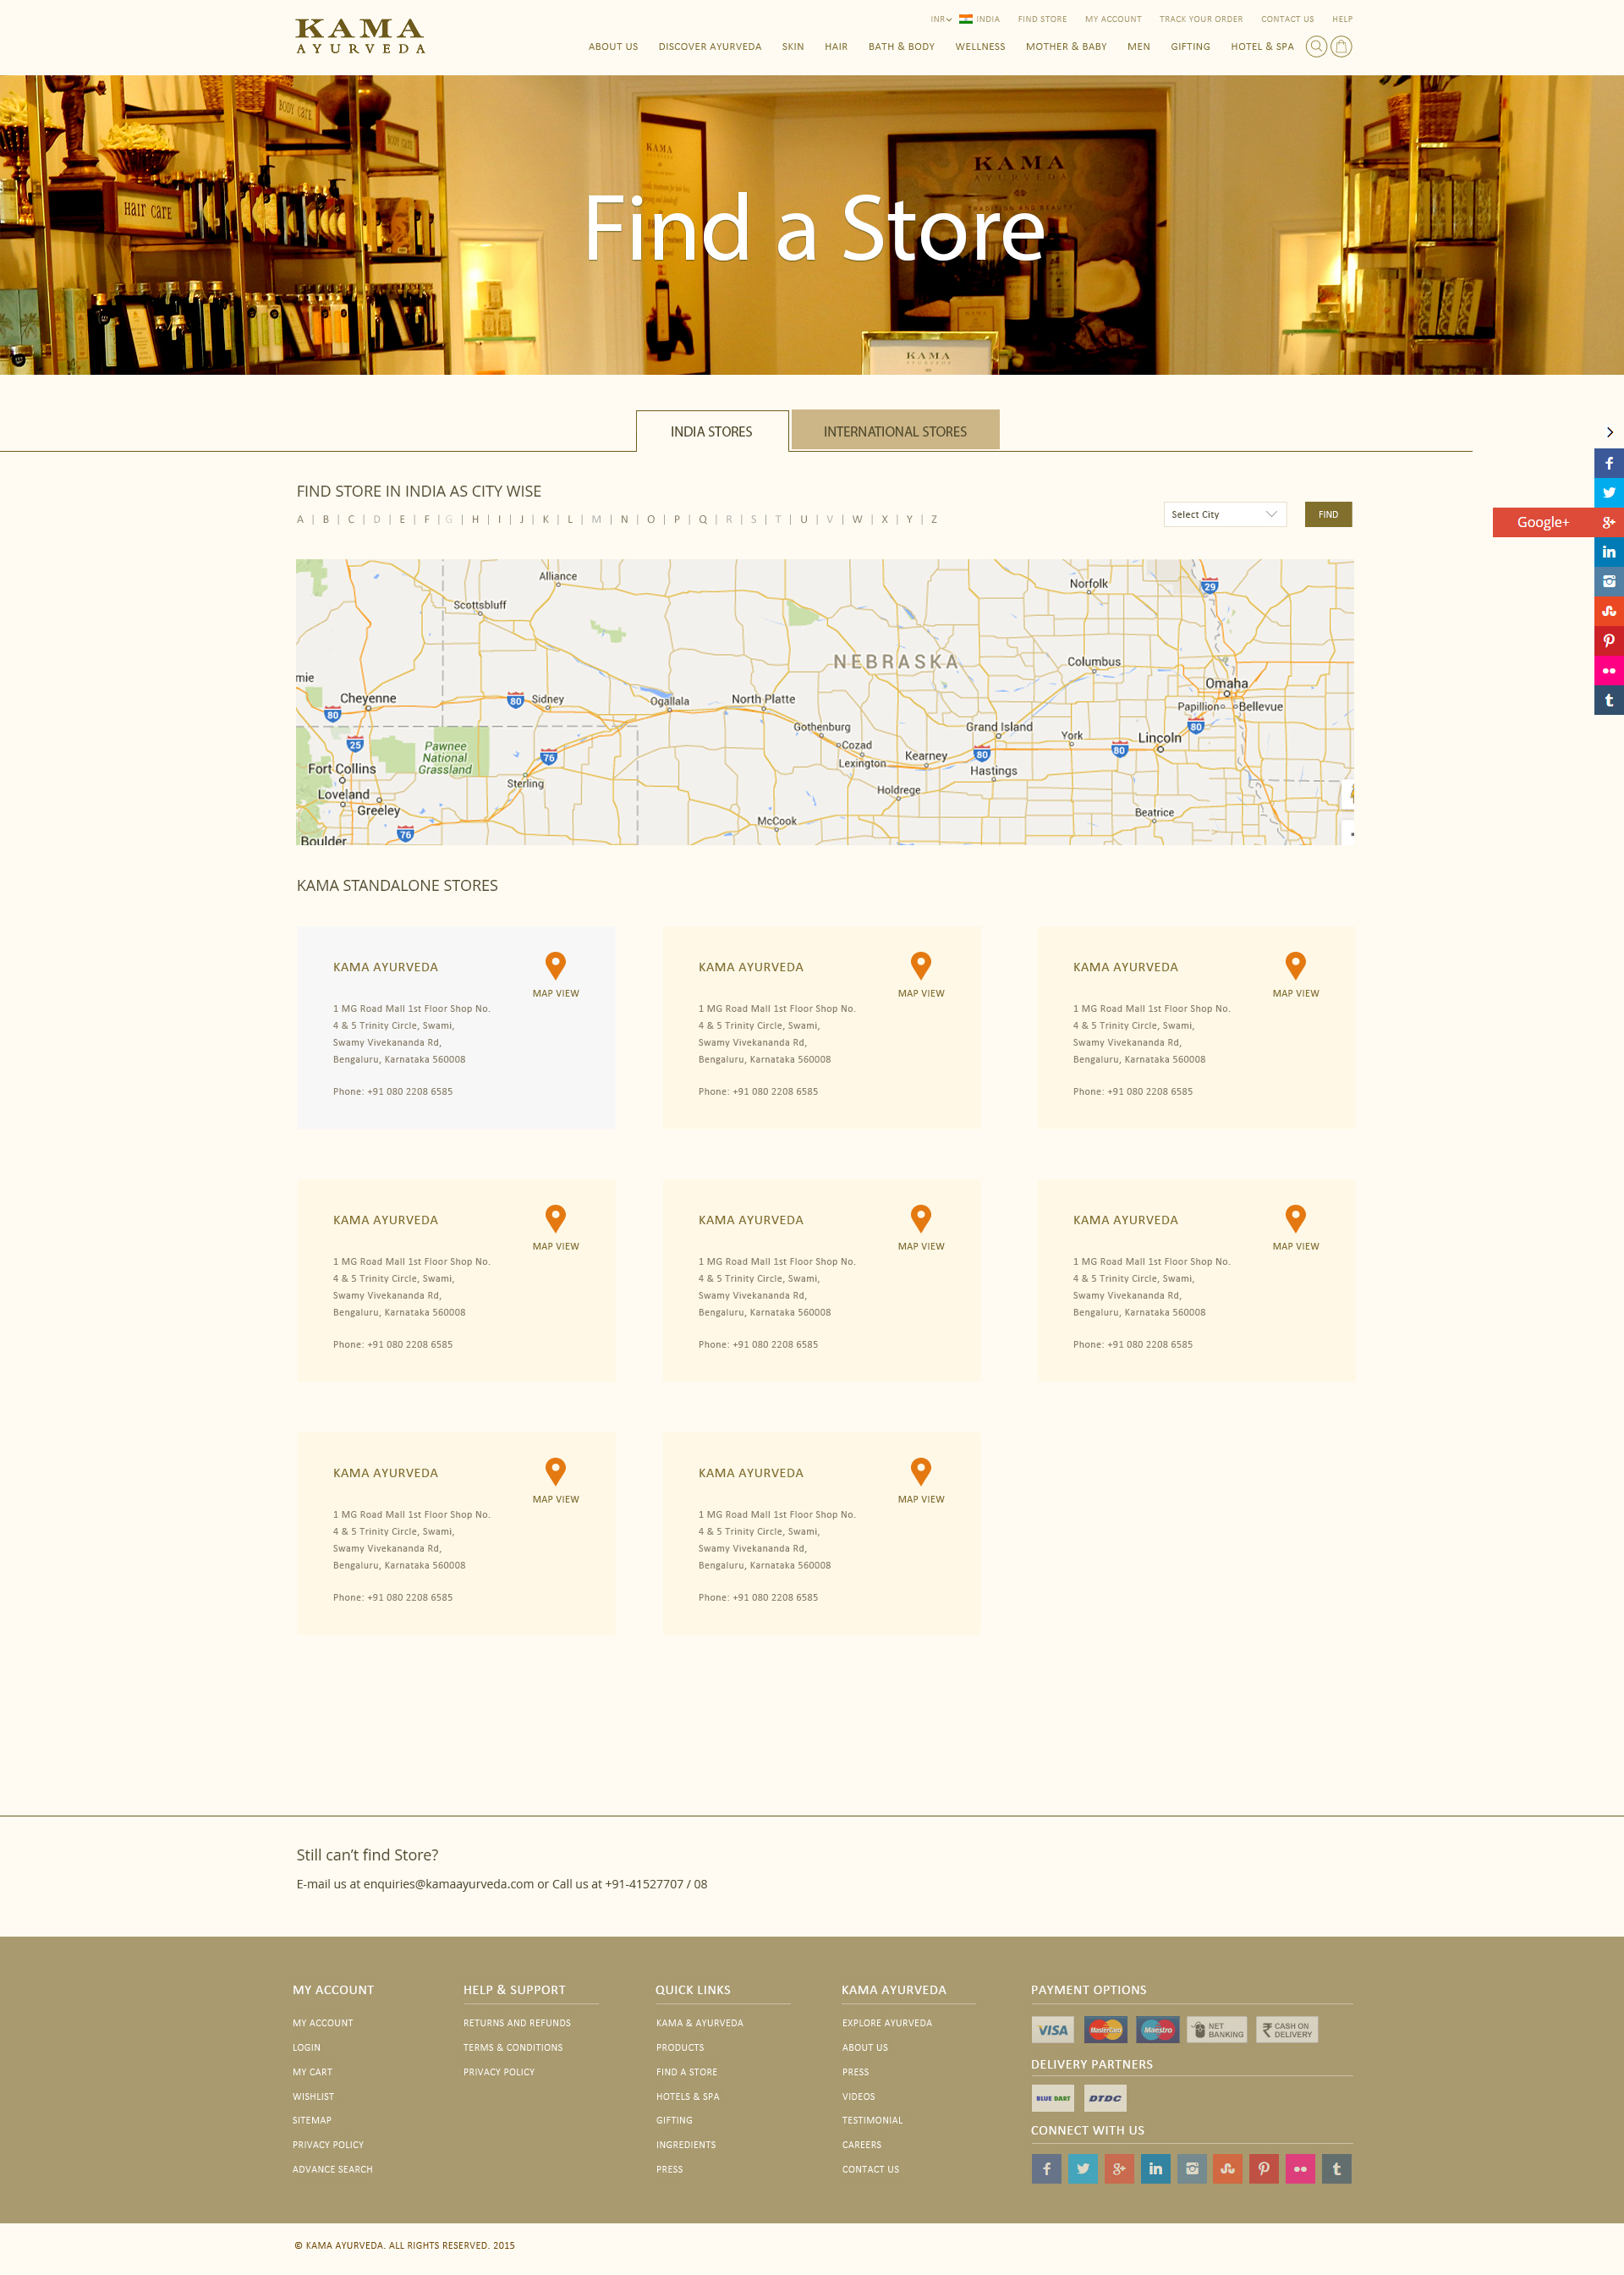Click footer StumbleUpon icon under Connect With Us
The height and width of the screenshot is (2275, 1624).
(x=1228, y=2168)
